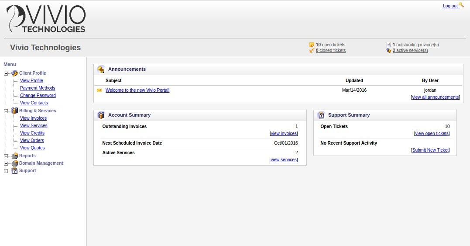Open View Invoices in sidebar
The width and height of the screenshot is (470, 246).
33,118
